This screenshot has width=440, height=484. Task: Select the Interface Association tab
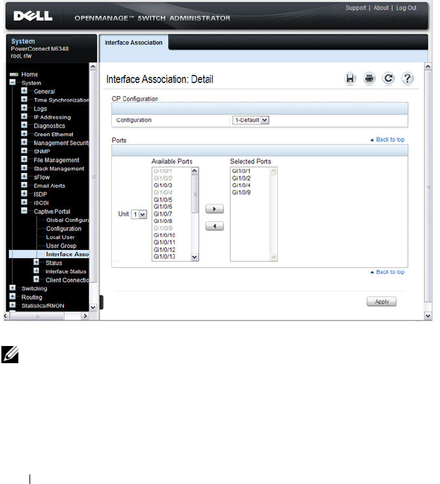(133, 43)
